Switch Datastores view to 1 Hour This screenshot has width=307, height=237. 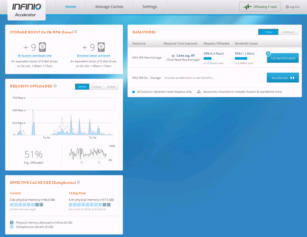click(x=268, y=32)
